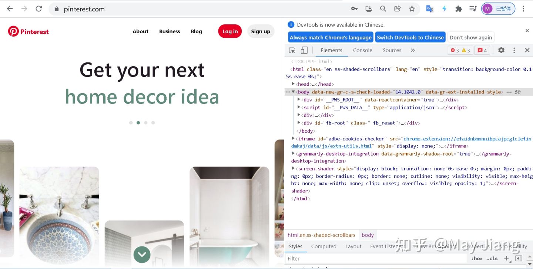This screenshot has width=533, height=269.
Task: Expand the screen-shader node
Action: tap(293, 168)
